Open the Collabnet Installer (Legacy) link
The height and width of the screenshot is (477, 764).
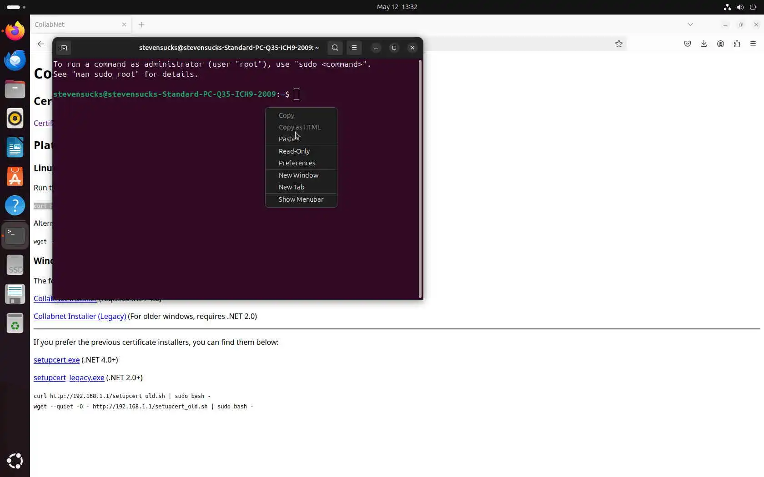click(80, 316)
